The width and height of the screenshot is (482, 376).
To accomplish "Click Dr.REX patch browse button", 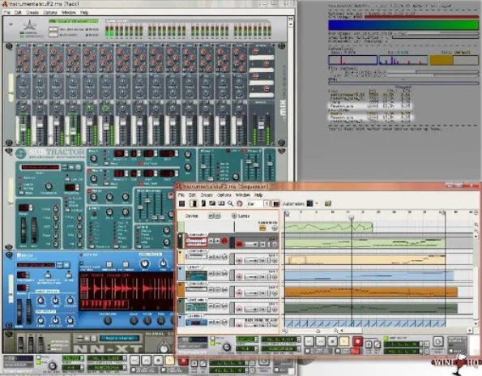I will coord(66,265).
